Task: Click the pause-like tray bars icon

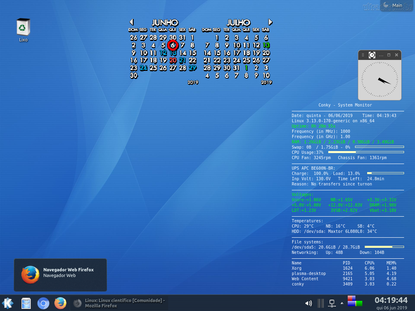Action: click(x=321, y=303)
